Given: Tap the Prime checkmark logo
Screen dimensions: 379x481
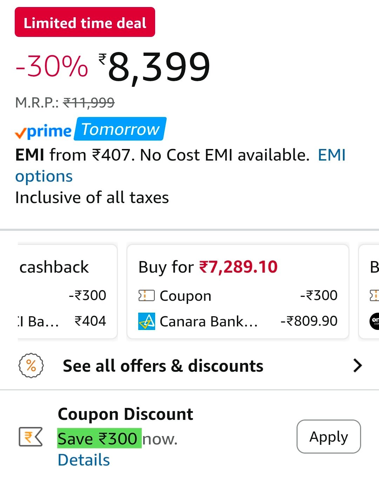Looking at the screenshot, I should 43,131.
